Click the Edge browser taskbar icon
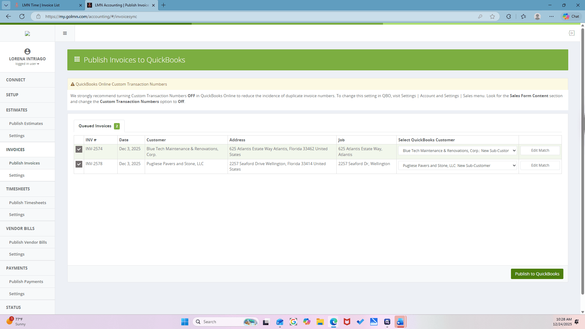This screenshot has width=585, height=329. pos(333,322)
